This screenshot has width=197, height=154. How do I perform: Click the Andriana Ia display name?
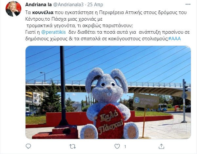[38, 5]
